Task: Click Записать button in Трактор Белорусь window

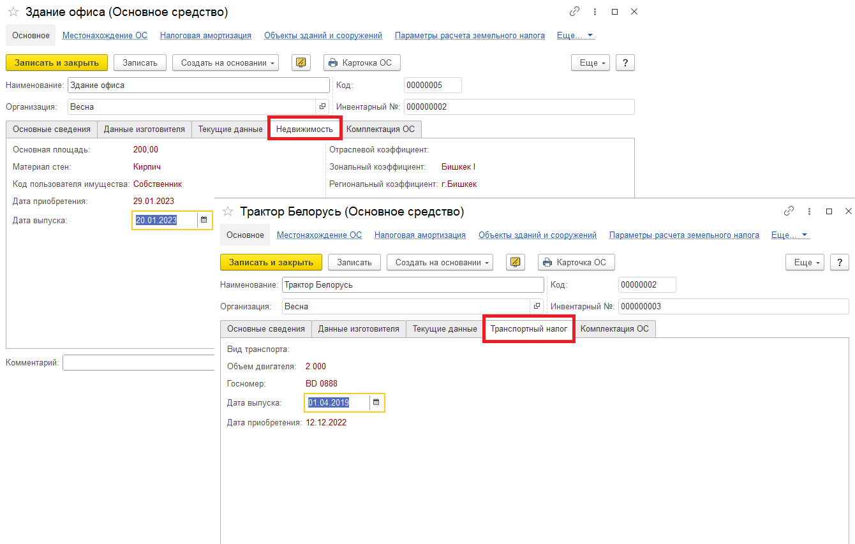Action: tap(354, 262)
